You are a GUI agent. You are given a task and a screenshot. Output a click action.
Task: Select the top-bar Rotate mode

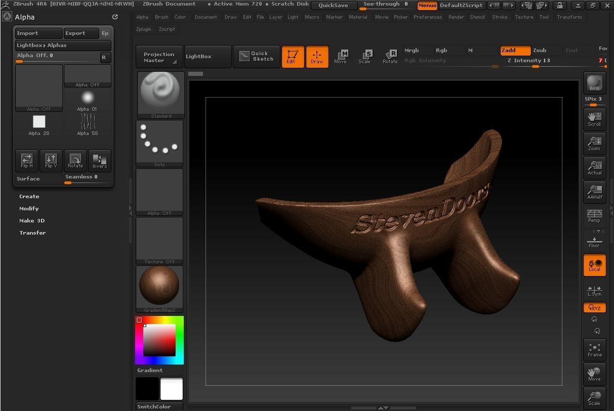(390, 57)
